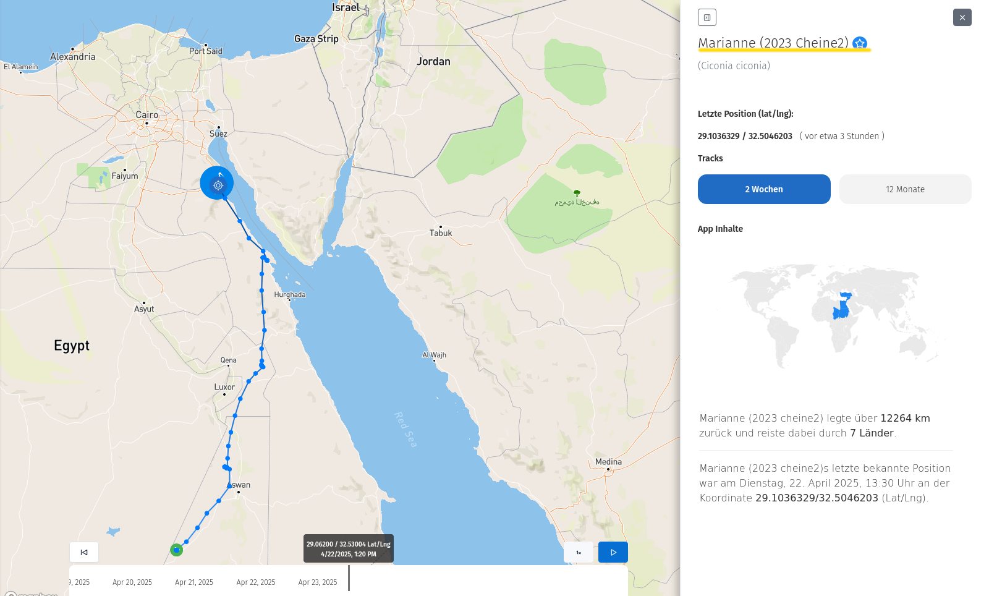Click the green start point of track

177,550
